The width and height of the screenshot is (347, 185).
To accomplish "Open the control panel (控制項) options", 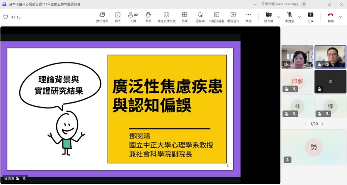I will 200,17.
